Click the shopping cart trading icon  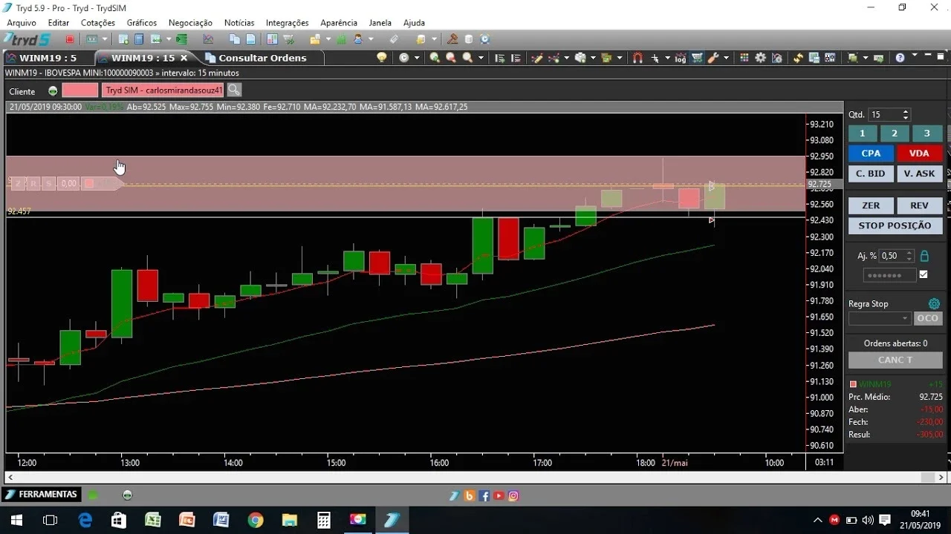(697, 57)
